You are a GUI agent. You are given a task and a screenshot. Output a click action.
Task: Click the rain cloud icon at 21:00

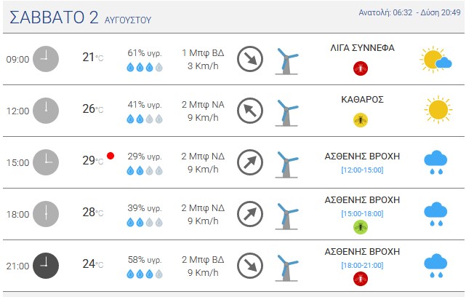tap(435, 266)
